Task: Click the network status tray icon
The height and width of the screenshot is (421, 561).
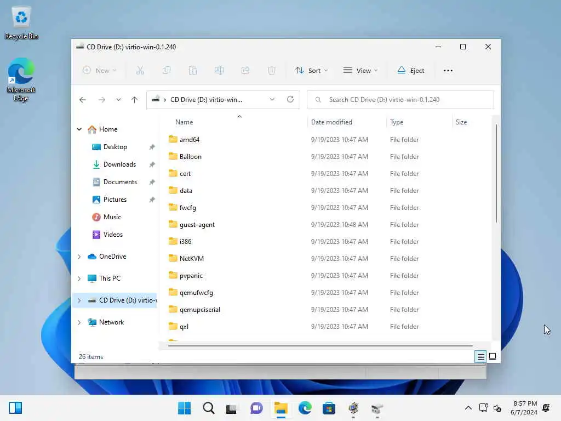Action: tap(483, 408)
